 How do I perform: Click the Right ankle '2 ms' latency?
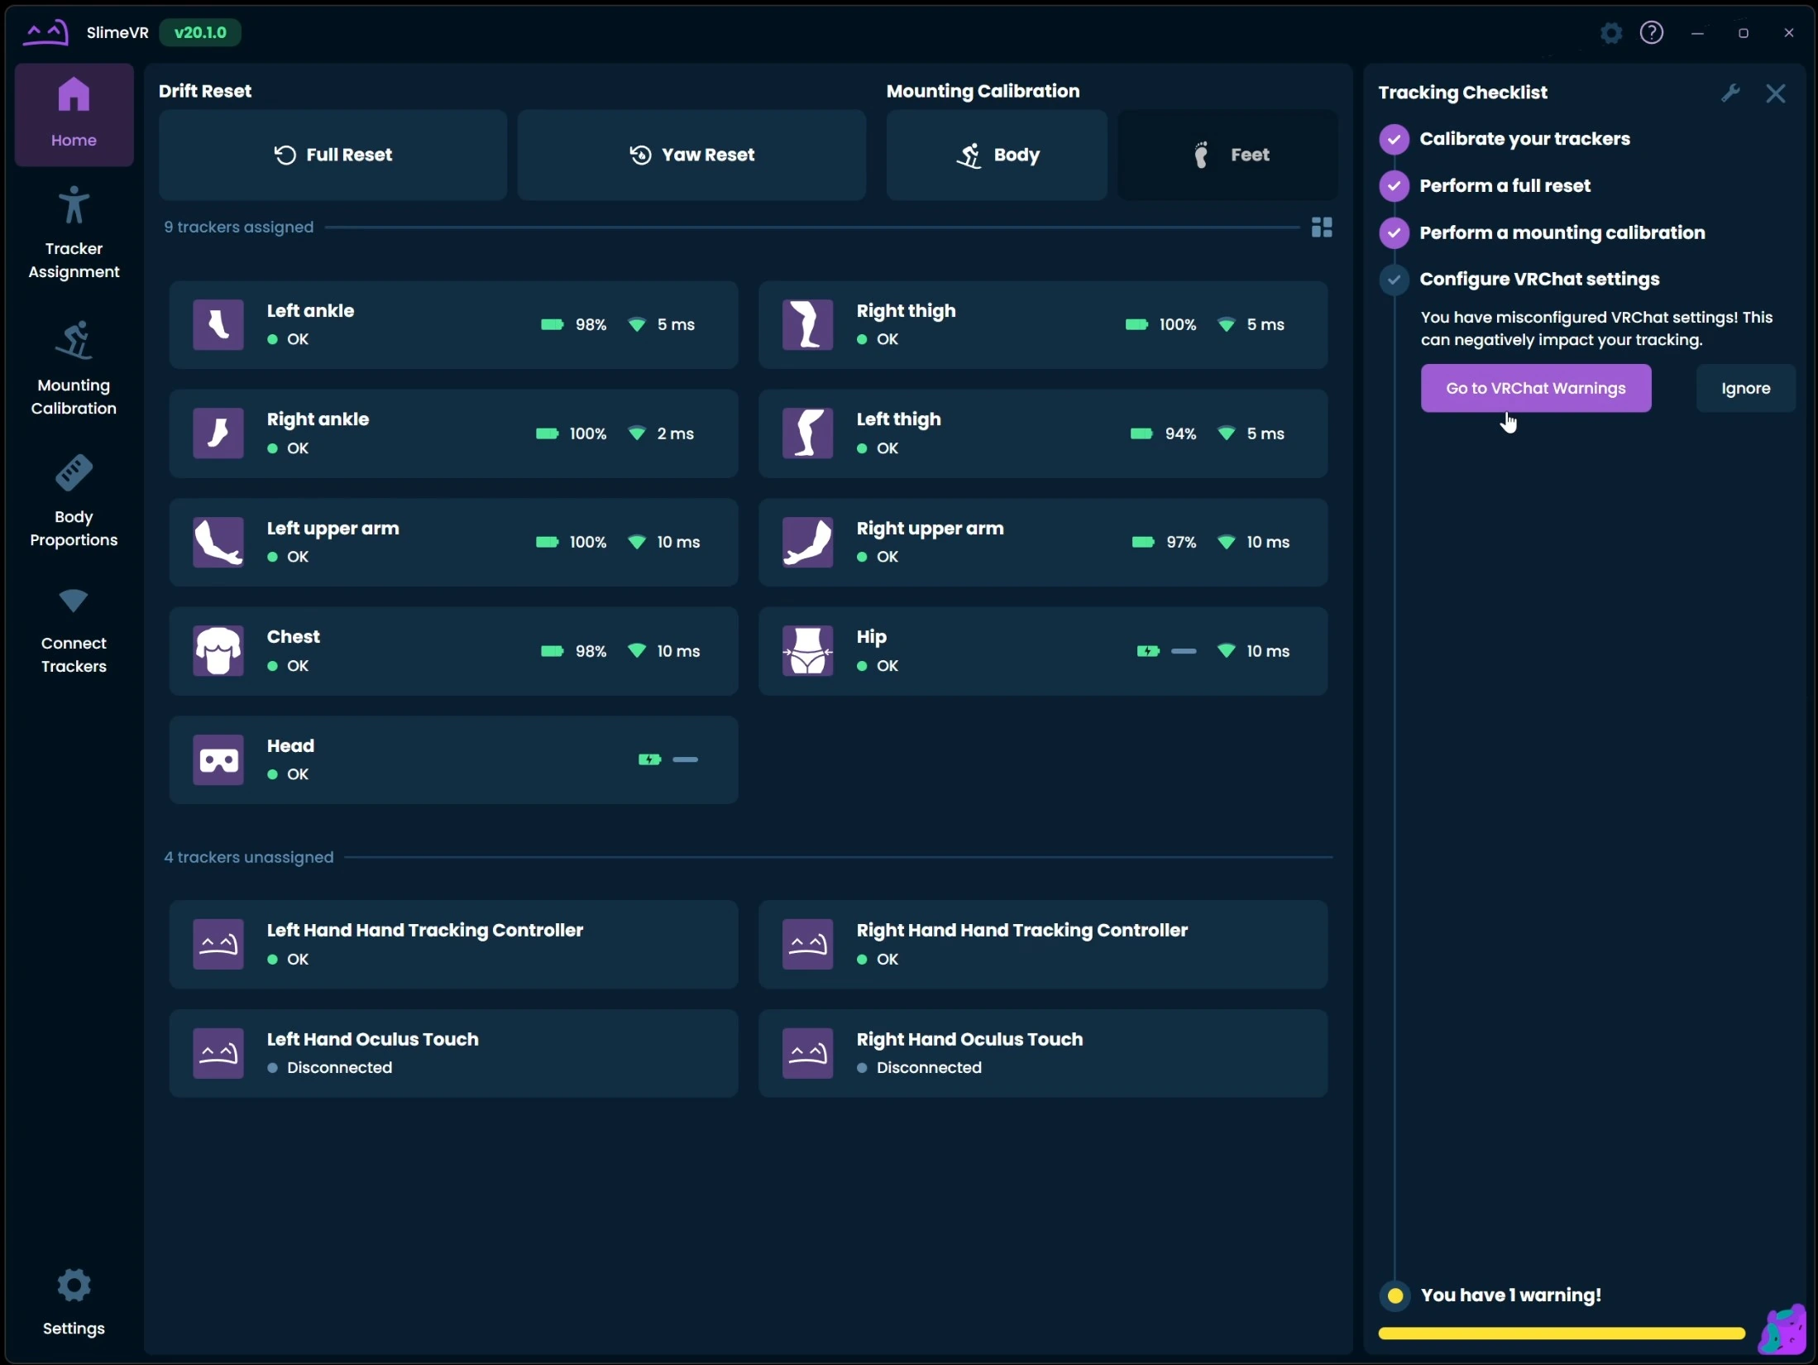[675, 433]
